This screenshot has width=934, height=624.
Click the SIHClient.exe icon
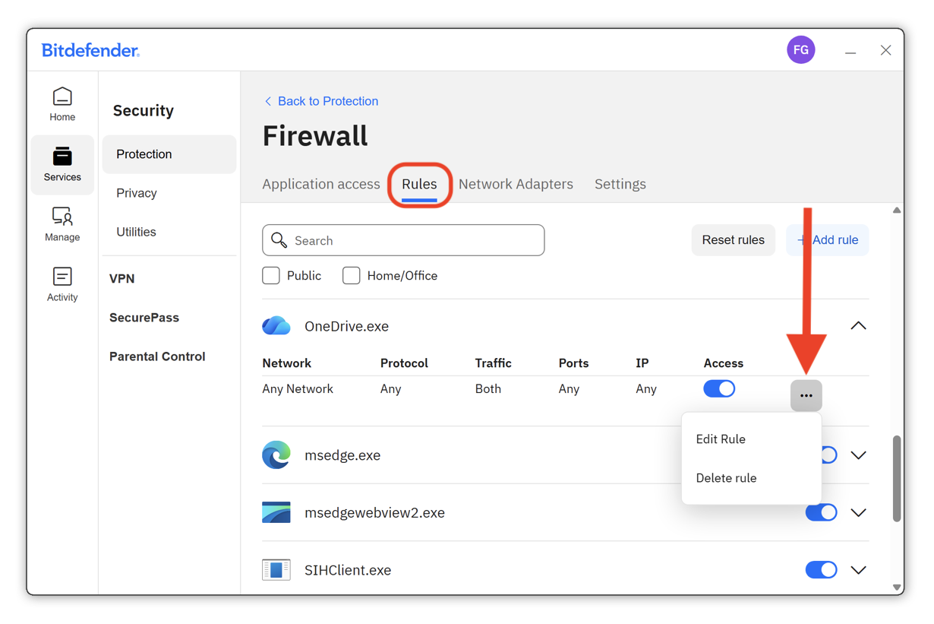click(x=276, y=570)
